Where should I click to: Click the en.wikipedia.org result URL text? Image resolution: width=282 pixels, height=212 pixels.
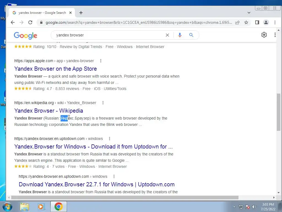point(55,103)
